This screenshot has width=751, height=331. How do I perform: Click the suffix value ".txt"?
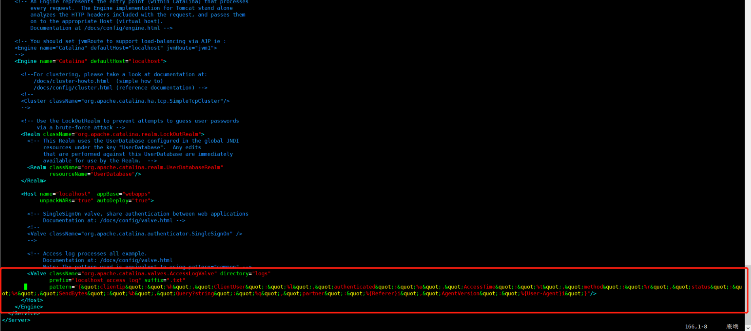[176, 280]
